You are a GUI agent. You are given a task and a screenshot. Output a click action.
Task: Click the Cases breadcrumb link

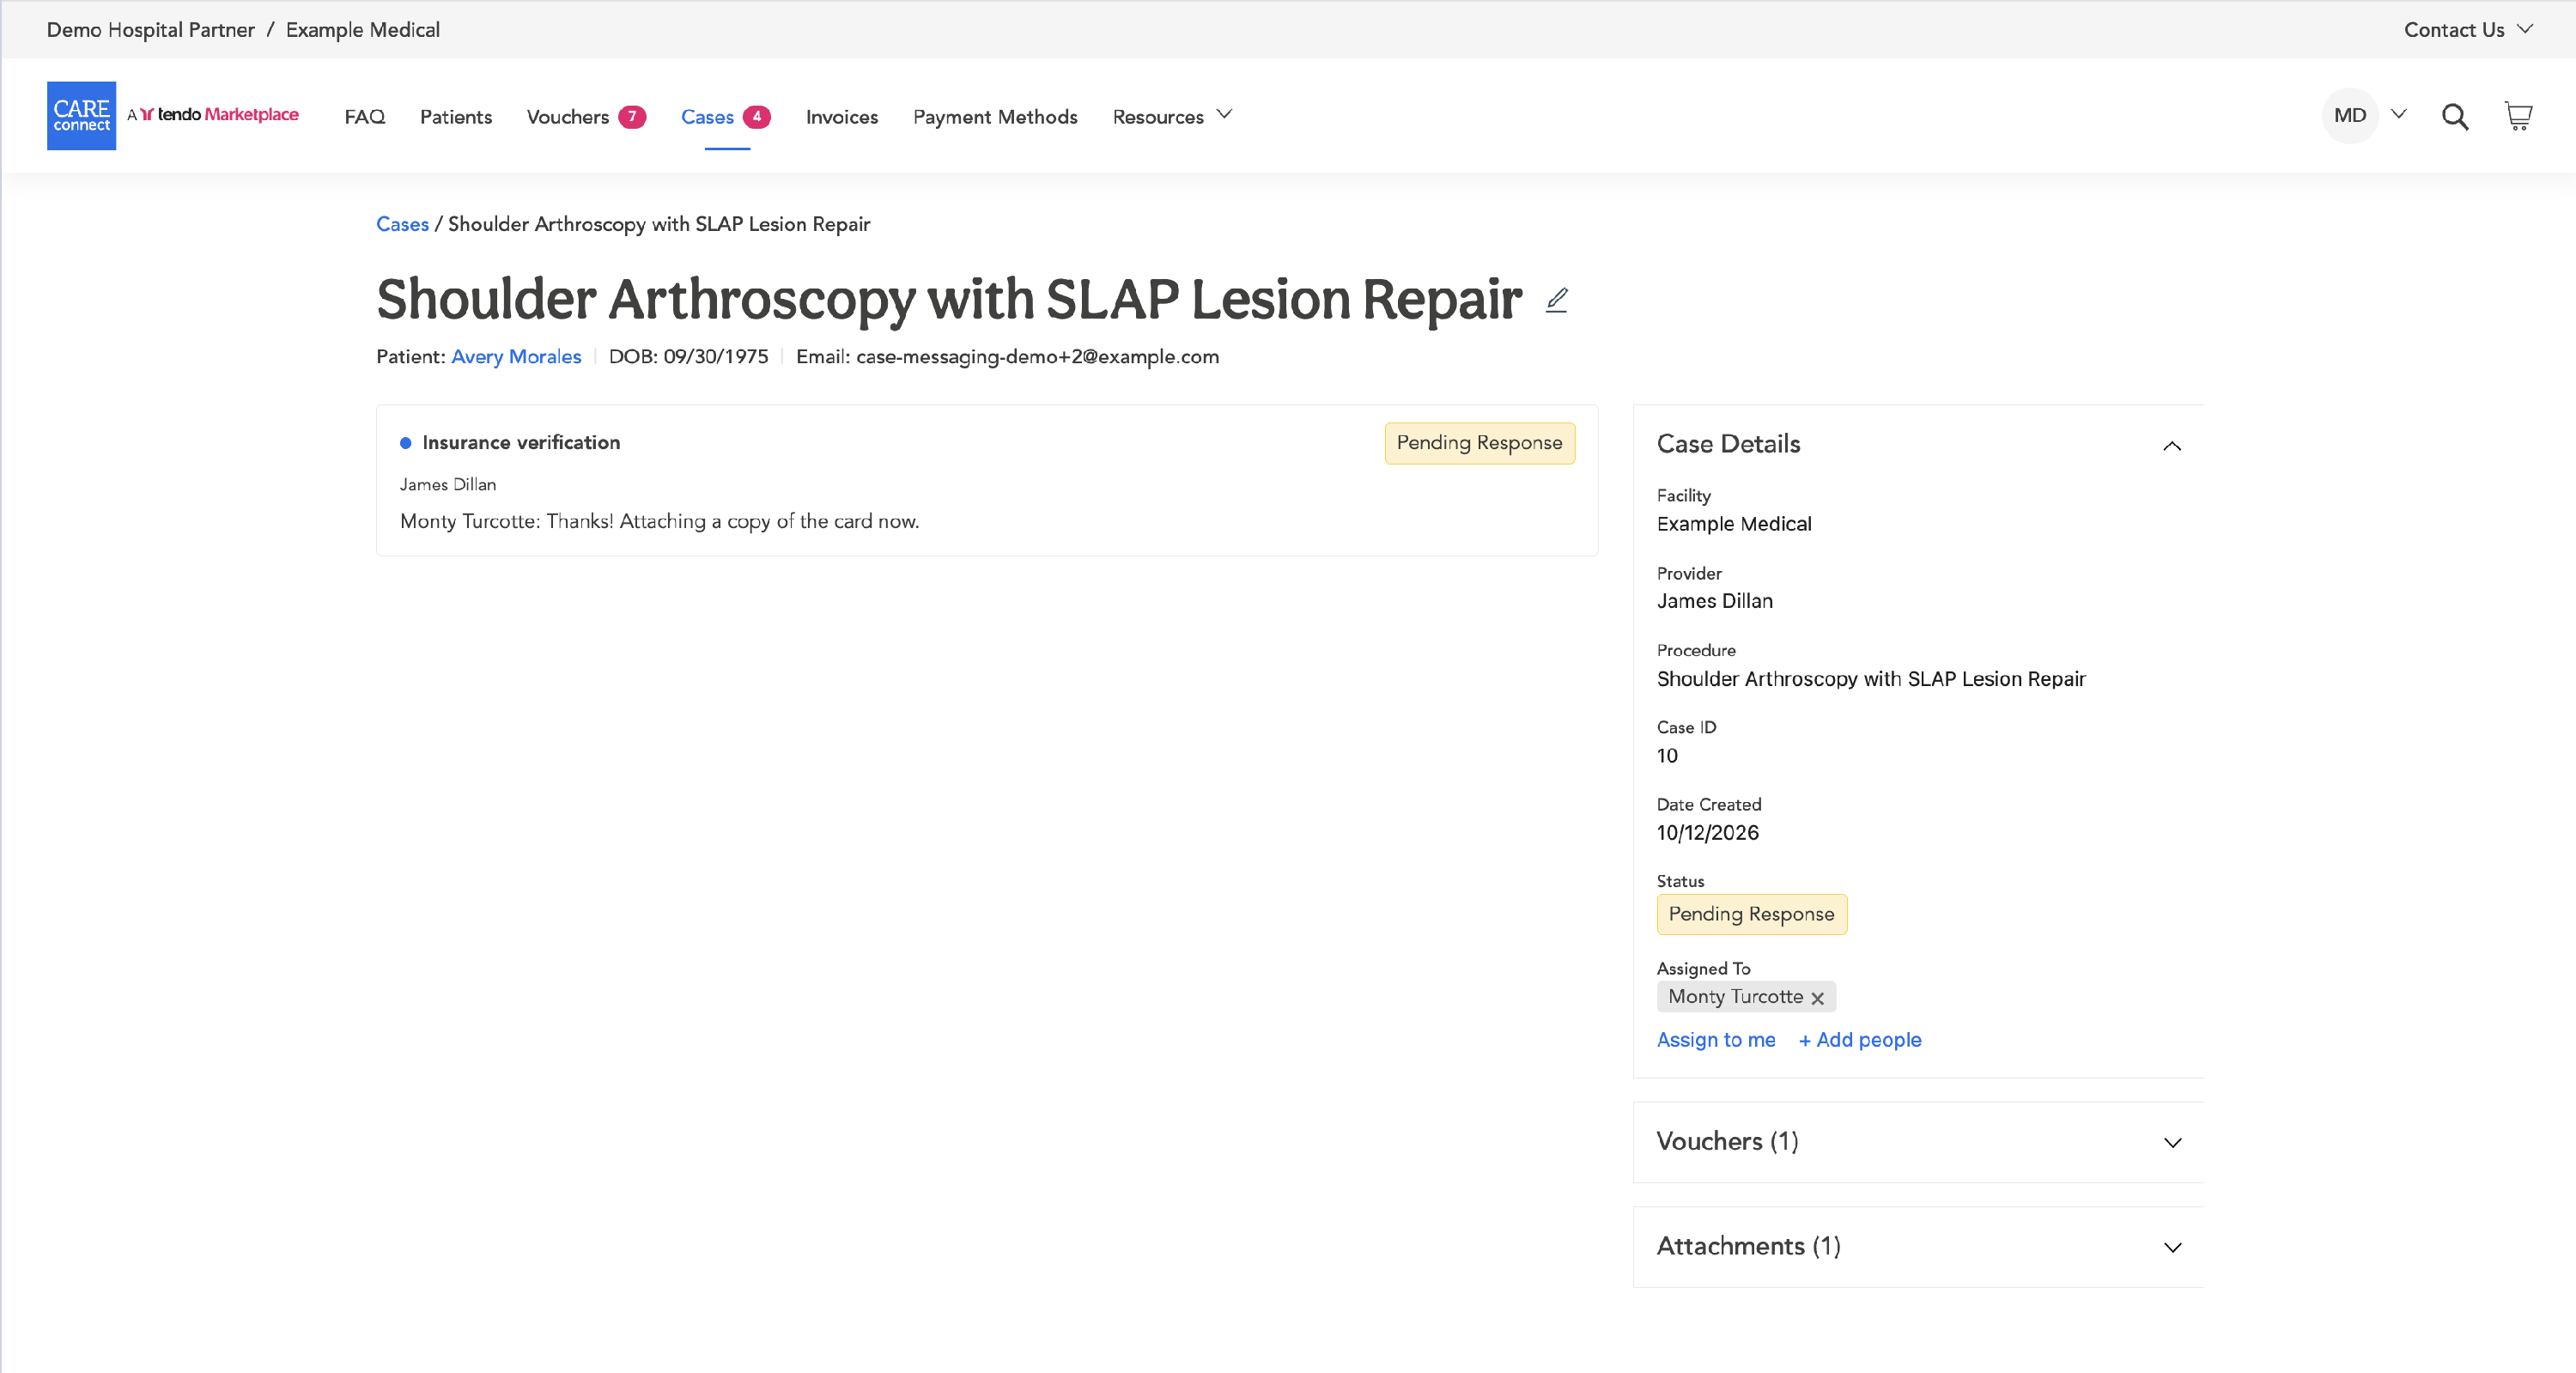click(402, 224)
